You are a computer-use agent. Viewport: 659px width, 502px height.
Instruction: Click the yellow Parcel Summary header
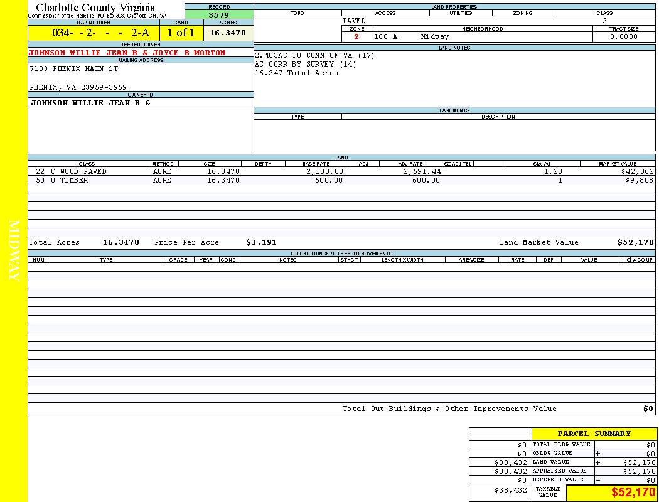pos(594,434)
